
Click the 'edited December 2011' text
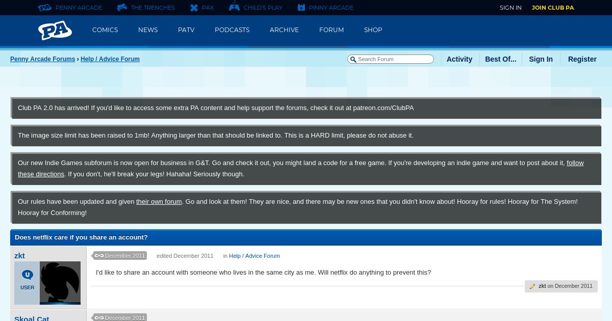click(185, 256)
